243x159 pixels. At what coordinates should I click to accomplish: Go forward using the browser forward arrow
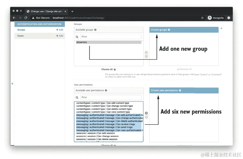pyautogui.click(x=20, y=18)
